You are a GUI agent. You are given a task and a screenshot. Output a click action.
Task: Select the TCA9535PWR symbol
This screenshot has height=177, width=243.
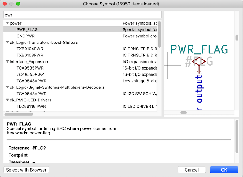click(30, 68)
